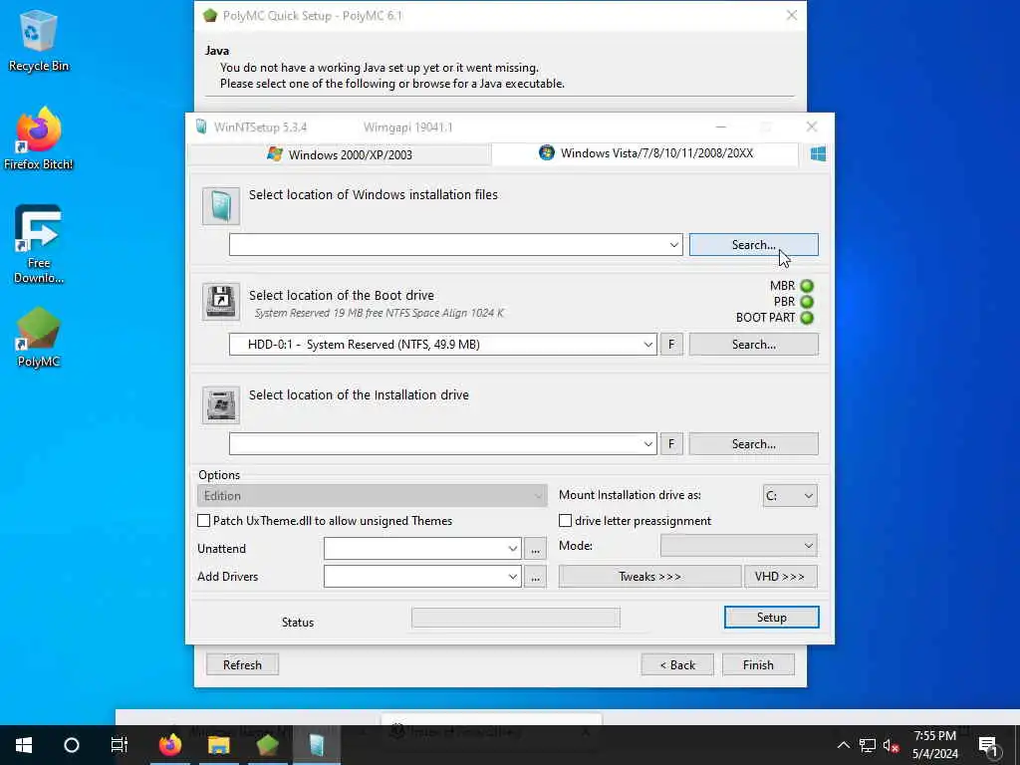This screenshot has height=765, width=1020.
Task: Search for Windows installation files
Action: (753, 245)
